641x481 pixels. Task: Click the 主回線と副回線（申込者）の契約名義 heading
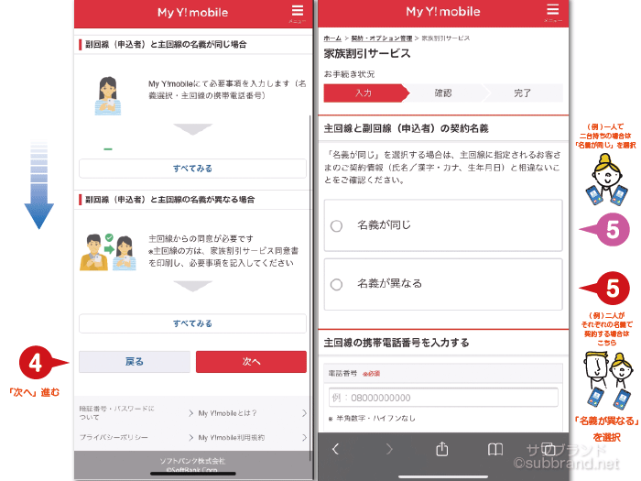(406, 128)
